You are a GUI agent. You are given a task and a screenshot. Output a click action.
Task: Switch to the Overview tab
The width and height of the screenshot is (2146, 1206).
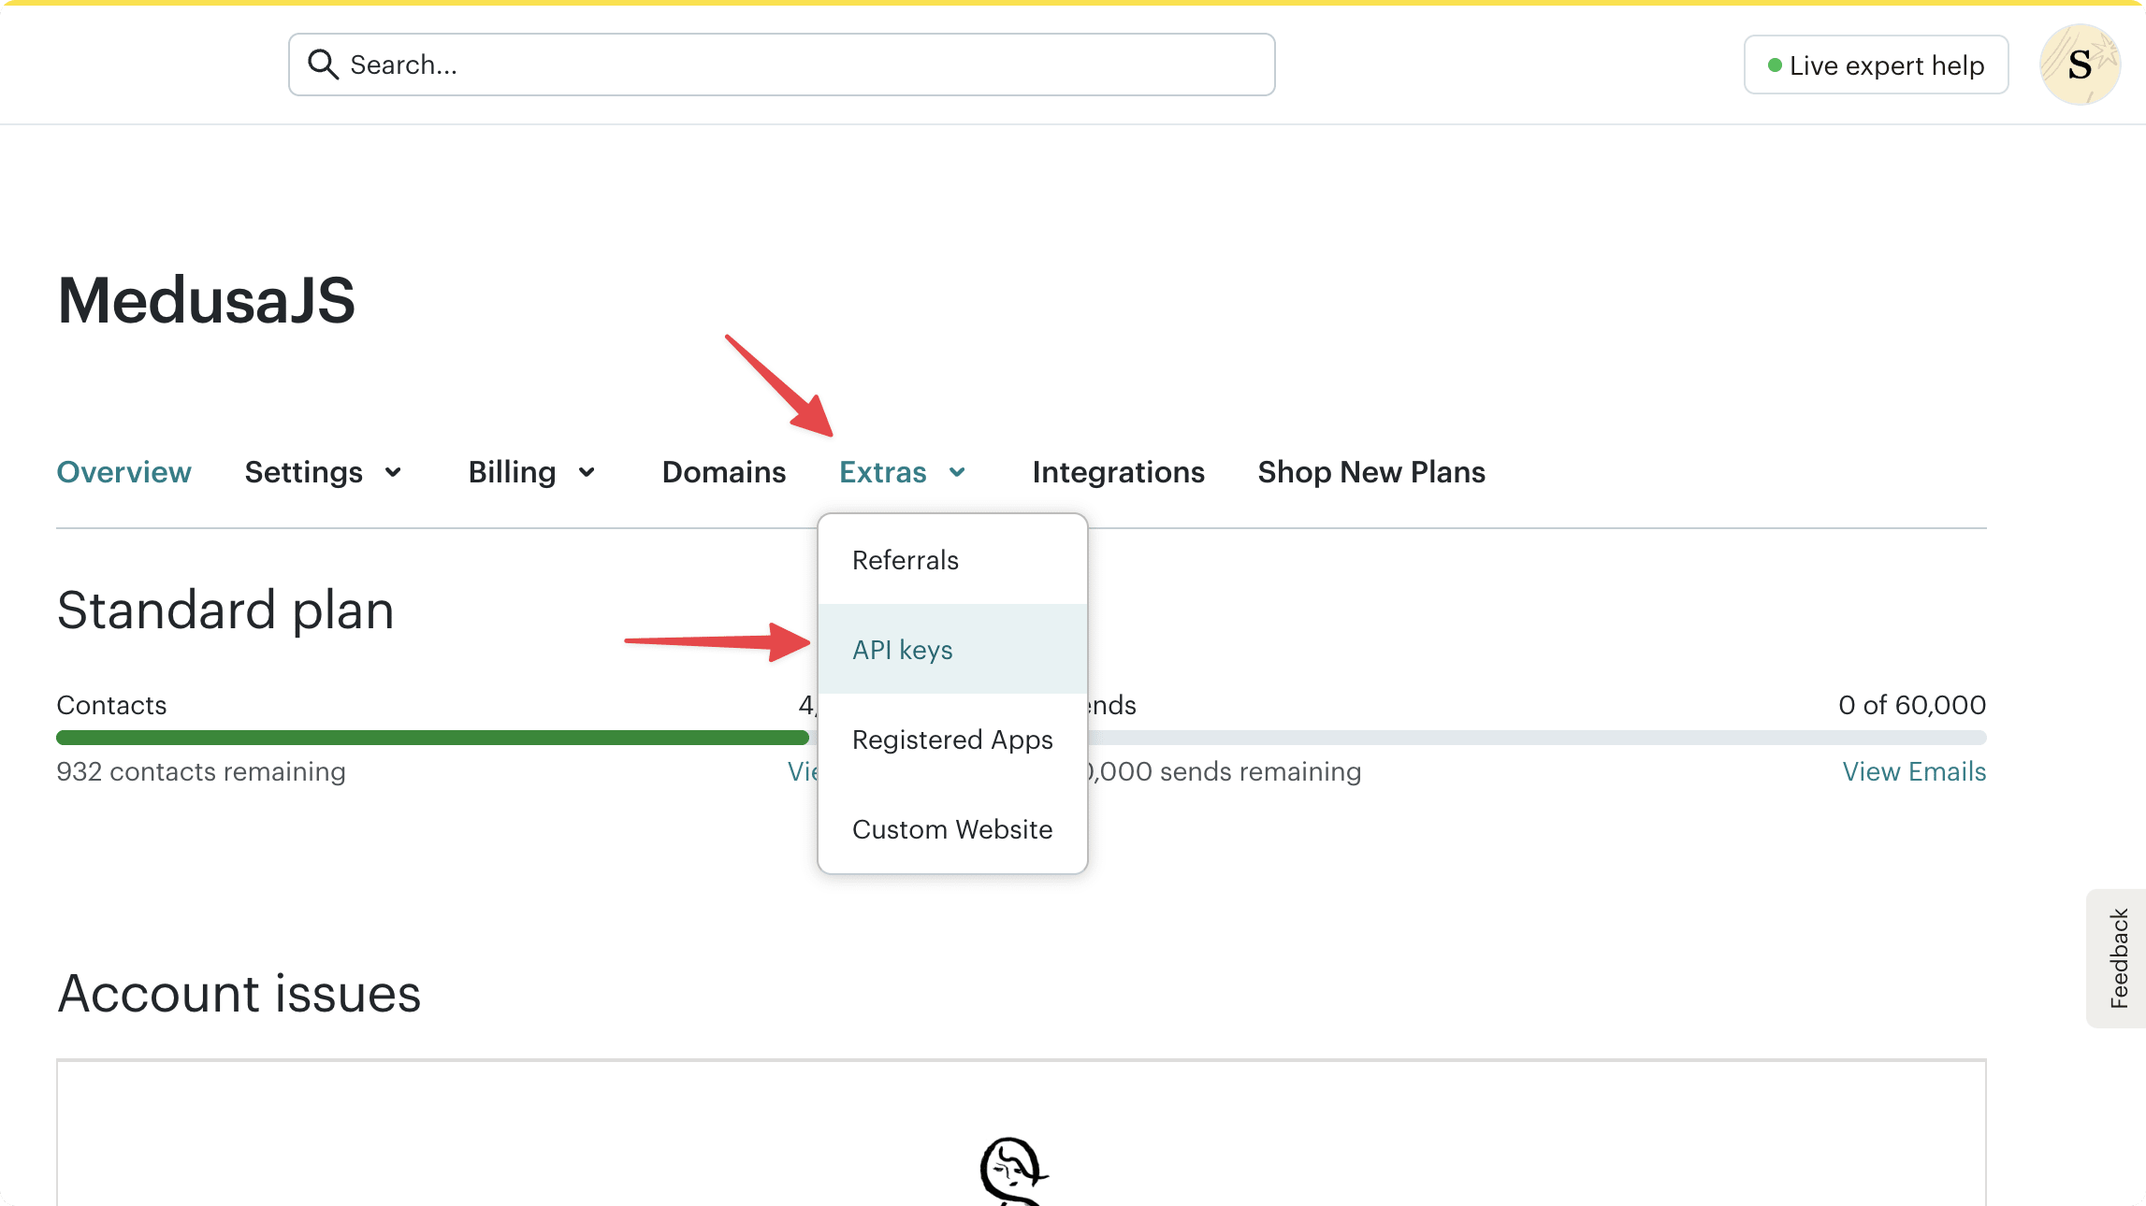pyautogui.click(x=123, y=471)
